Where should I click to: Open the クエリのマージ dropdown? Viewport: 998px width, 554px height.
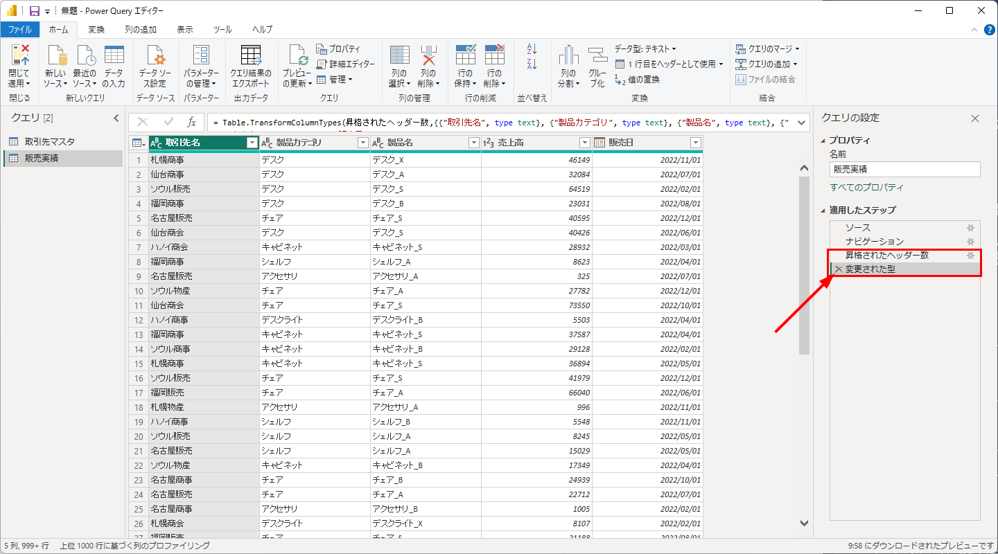tap(767, 48)
